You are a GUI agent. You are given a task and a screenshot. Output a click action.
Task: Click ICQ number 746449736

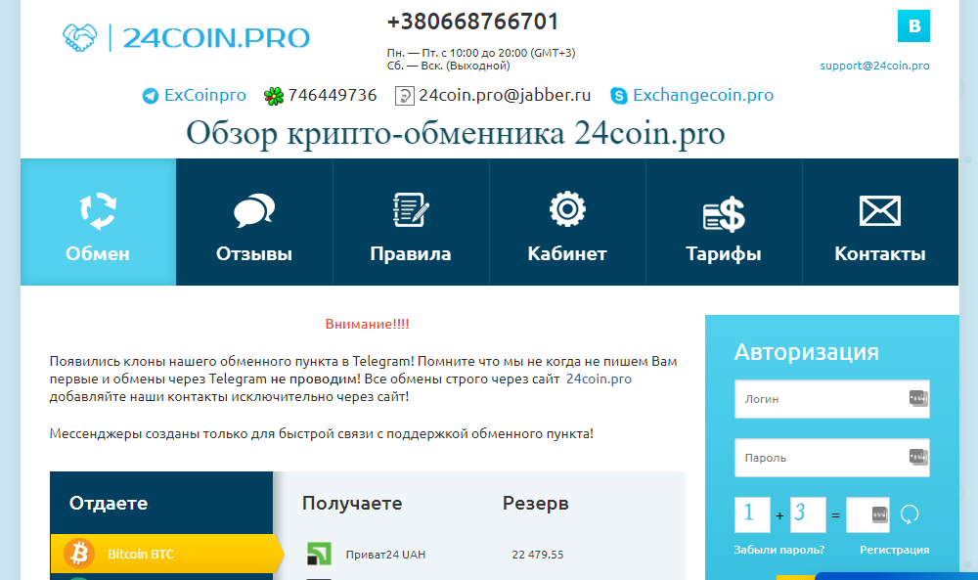click(x=333, y=96)
